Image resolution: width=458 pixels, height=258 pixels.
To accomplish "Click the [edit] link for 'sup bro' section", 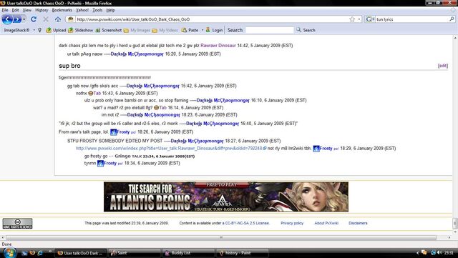I will point(443,66).
